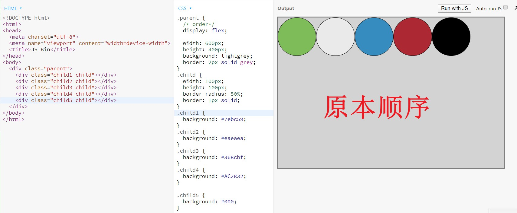
Task: Click the background: #eaeaea; line
Action: [x=214, y=138]
